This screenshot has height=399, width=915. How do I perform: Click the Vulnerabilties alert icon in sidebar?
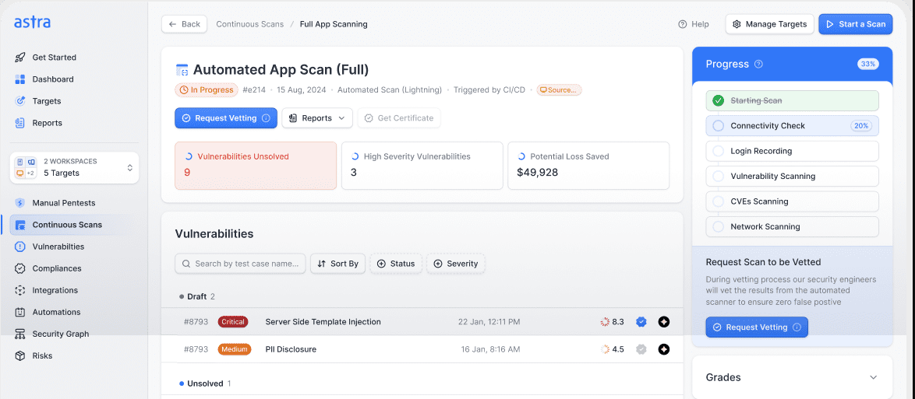19,247
